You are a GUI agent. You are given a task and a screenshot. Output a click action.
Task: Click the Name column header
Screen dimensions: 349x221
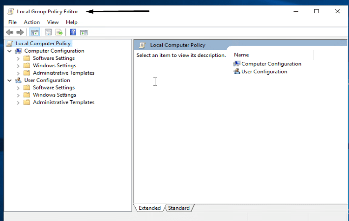click(x=241, y=55)
